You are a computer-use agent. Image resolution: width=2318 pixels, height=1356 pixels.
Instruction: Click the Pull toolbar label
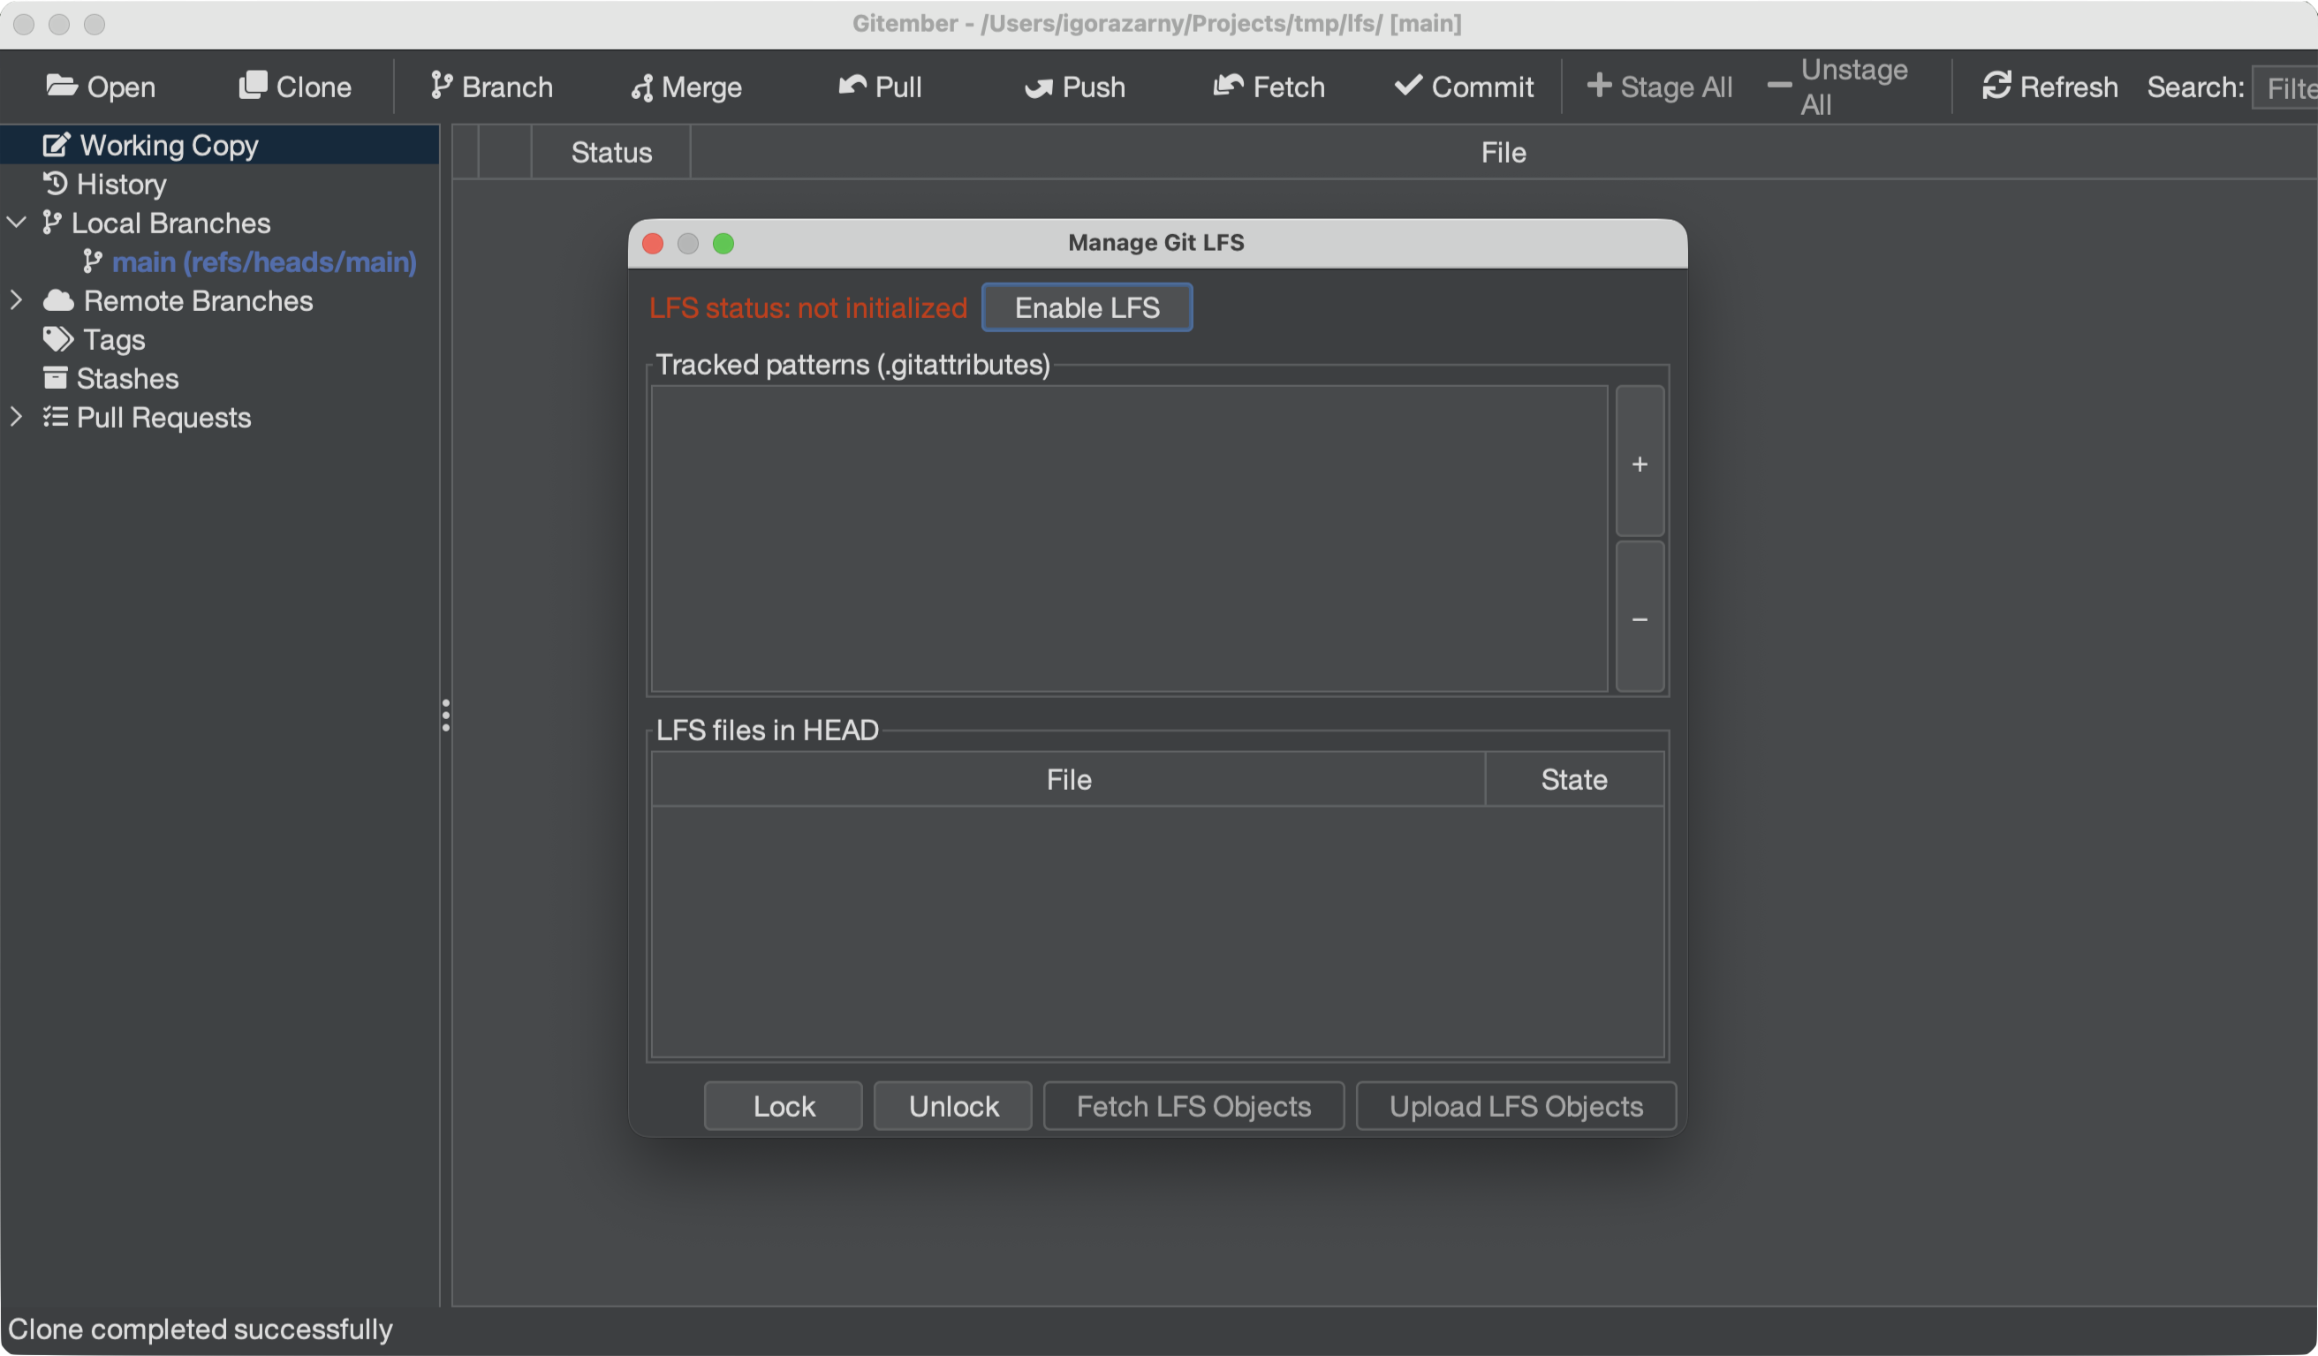point(898,87)
